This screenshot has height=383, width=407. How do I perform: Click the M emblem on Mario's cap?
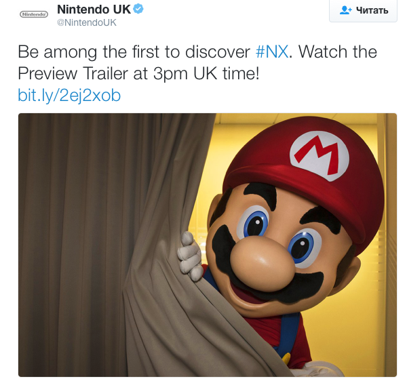tap(319, 156)
